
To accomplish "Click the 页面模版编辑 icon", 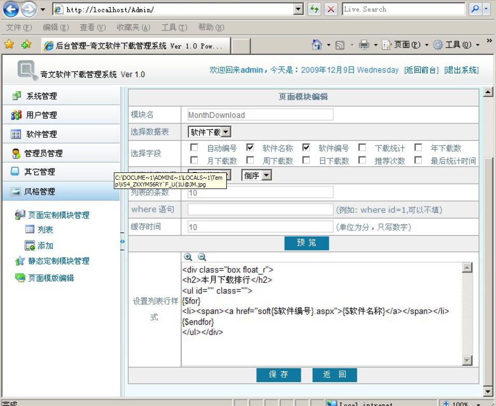I will [x=20, y=278].
